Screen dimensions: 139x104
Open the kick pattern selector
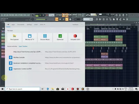click(88, 19)
